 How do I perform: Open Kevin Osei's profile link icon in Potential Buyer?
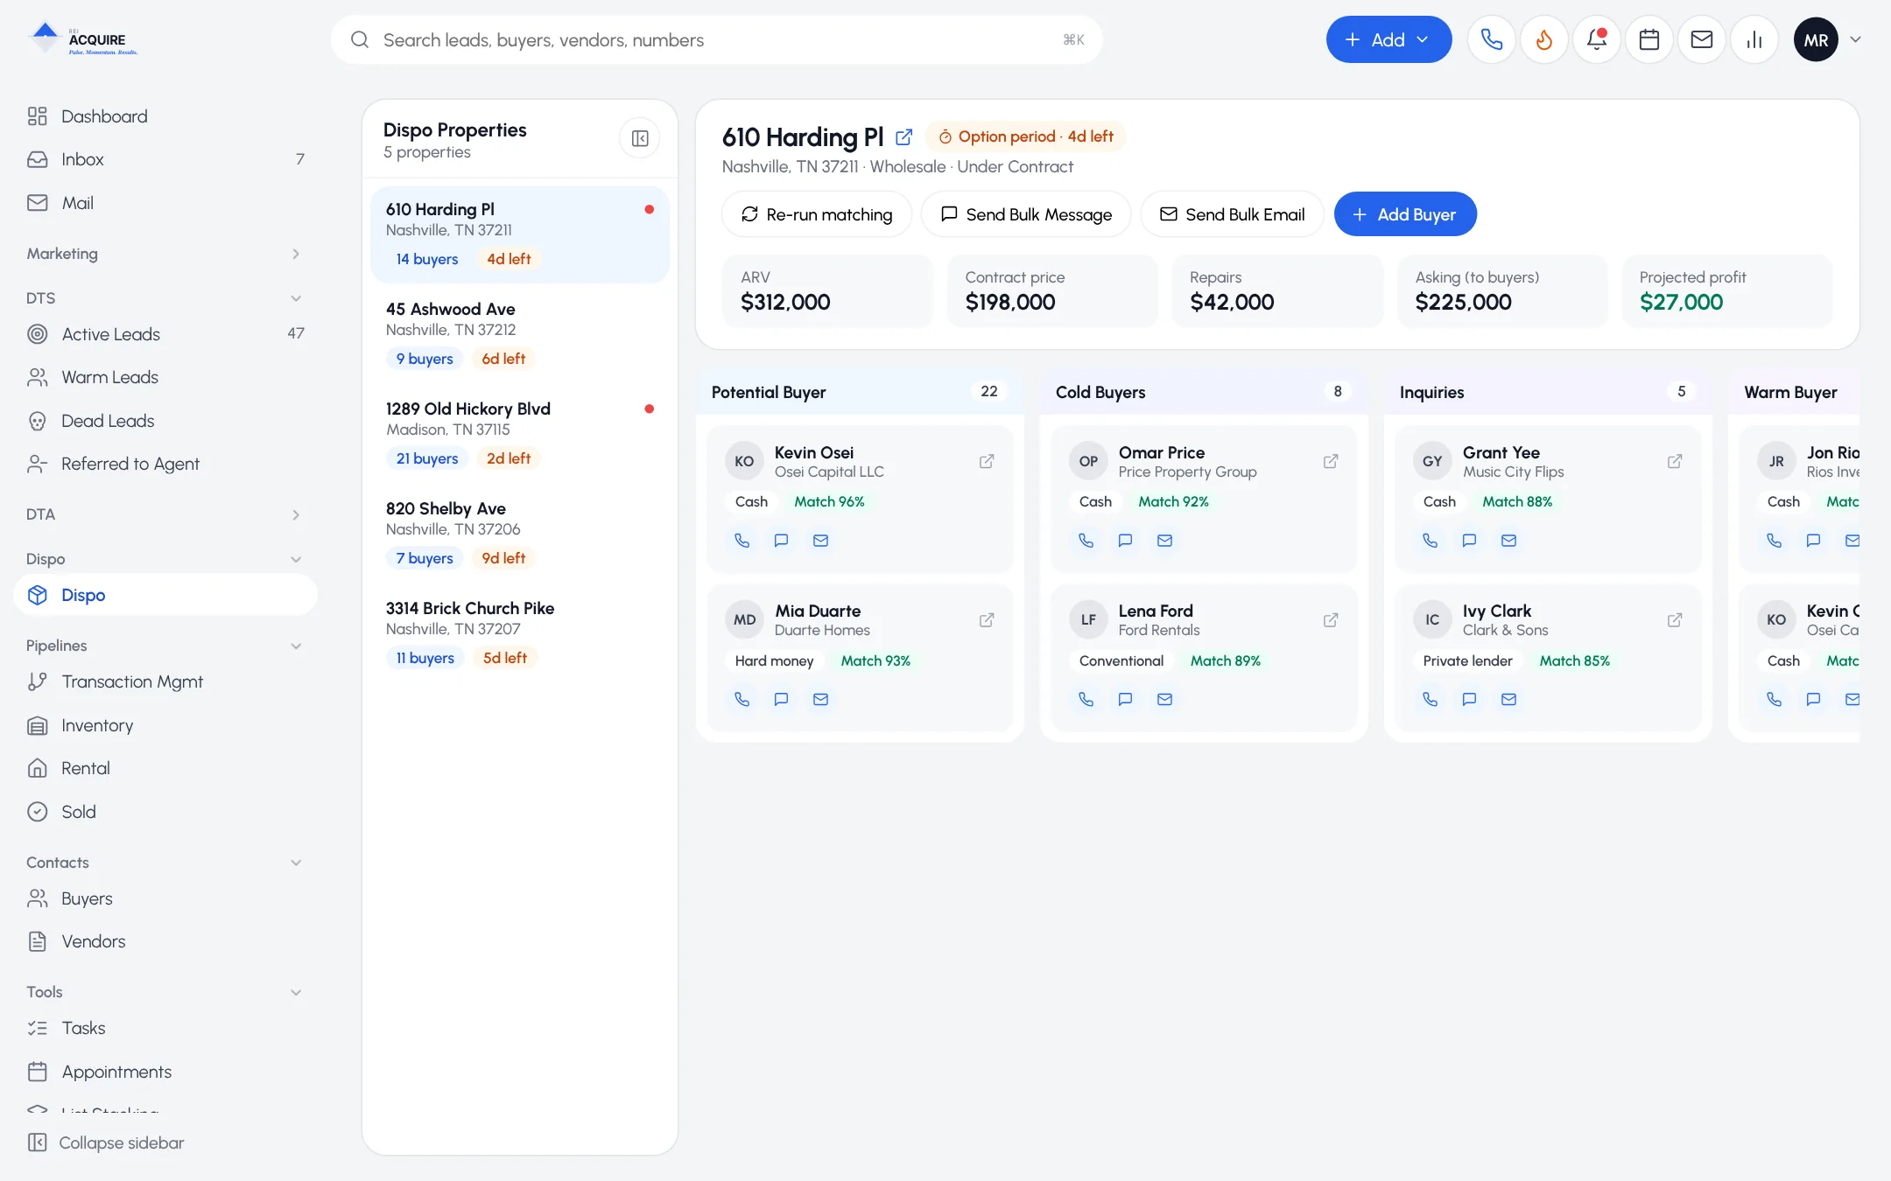point(986,461)
